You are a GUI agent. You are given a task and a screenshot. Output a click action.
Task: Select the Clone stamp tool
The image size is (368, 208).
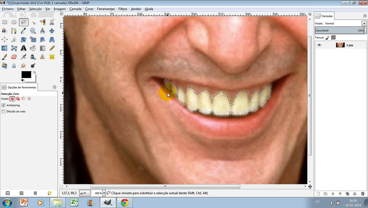coord(42,57)
